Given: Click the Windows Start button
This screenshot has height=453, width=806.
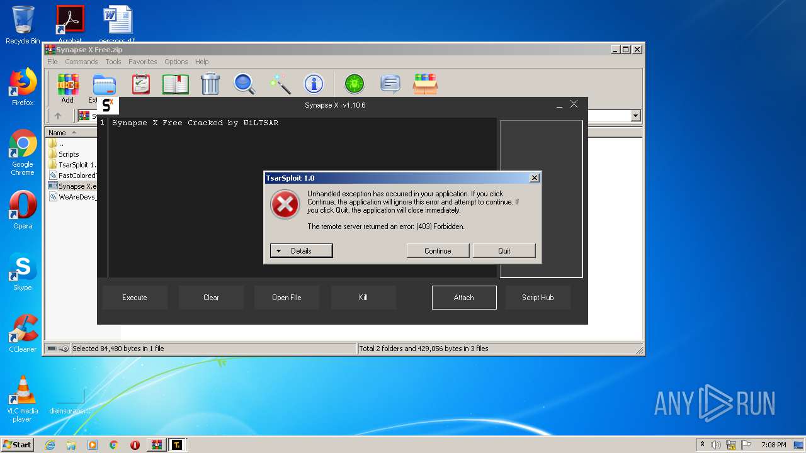Looking at the screenshot, I should pyautogui.click(x=18, y=444).
